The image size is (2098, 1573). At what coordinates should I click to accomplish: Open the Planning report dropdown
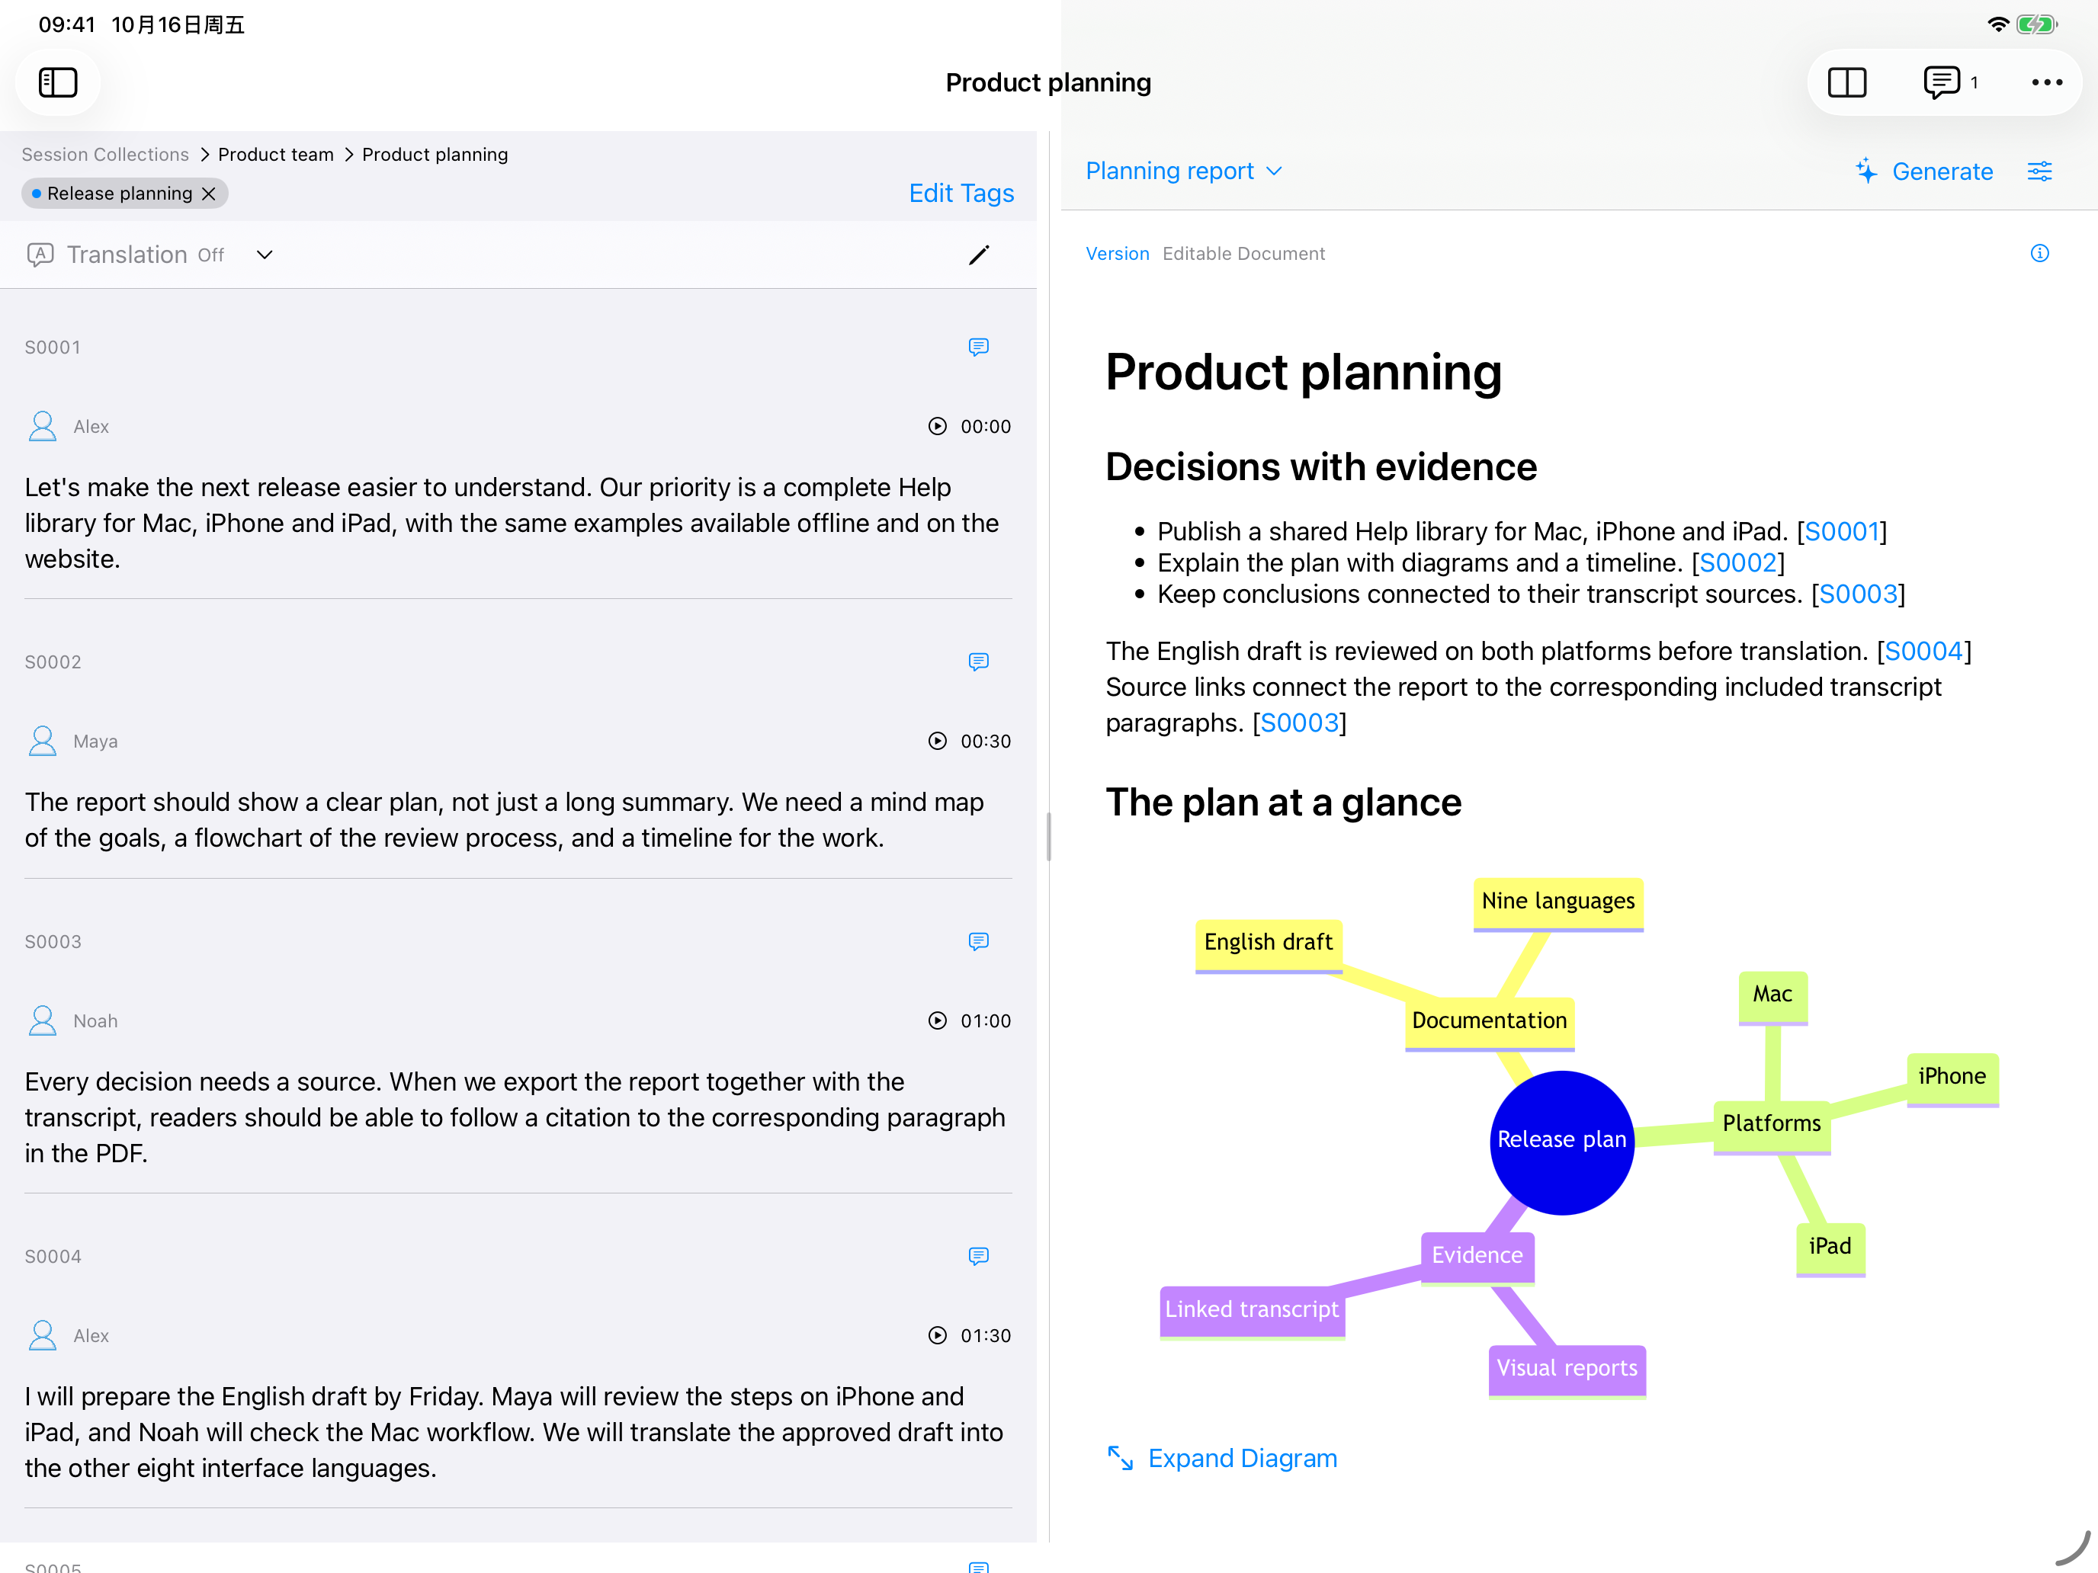1184,171
